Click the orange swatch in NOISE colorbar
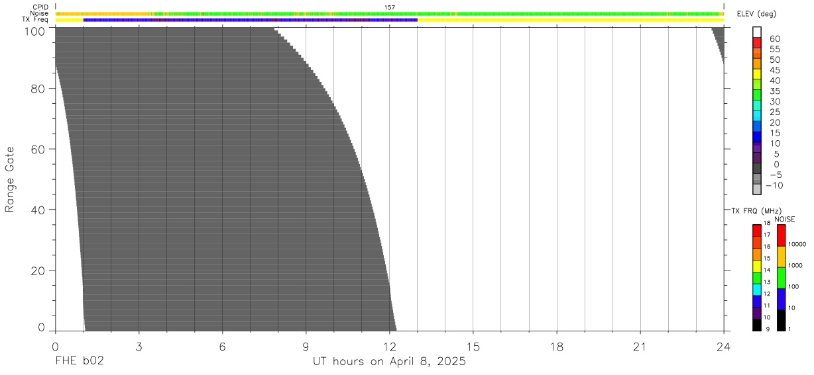This screenshot has height=375, width=814. click(781, 257)
